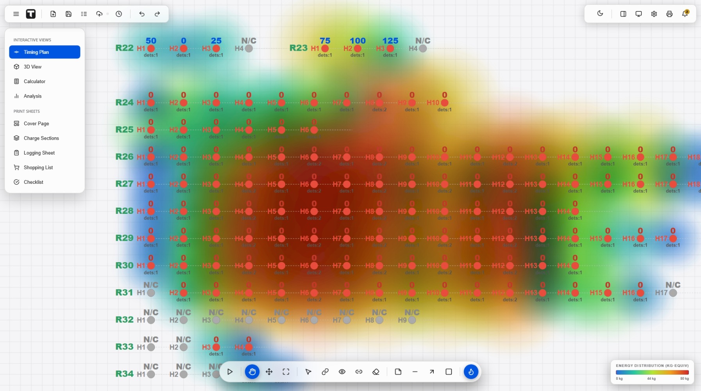The height and width of the screenshot is (391, 701).
Task: Click the monitor display icon
Action: (x=638, y=14)
